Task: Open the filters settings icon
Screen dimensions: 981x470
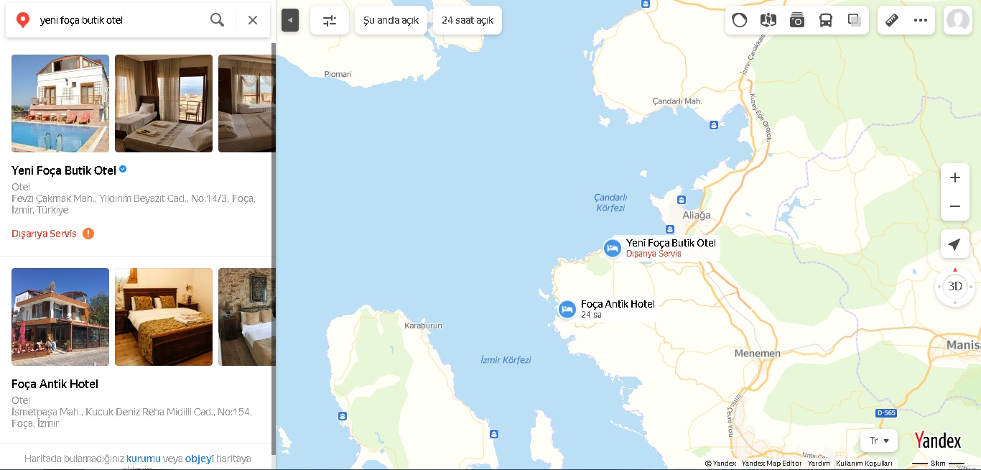Action: tap(330, 20)
